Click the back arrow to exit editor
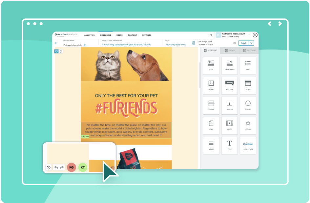The image size is (310, 203). (x=56, y=43)
